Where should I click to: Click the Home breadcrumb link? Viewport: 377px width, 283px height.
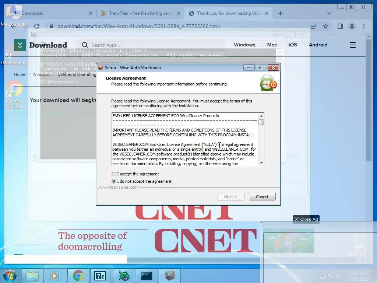coord(20,74)
